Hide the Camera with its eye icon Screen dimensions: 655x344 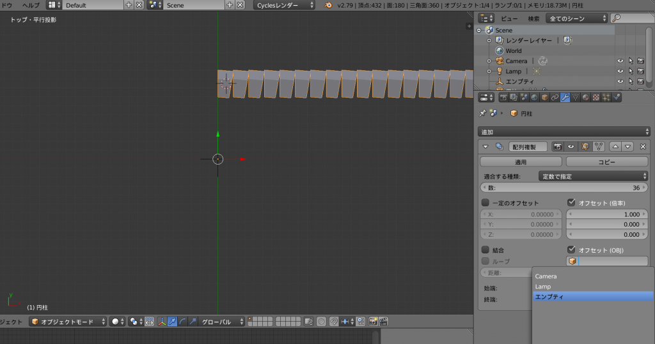(x=620, y=61)
